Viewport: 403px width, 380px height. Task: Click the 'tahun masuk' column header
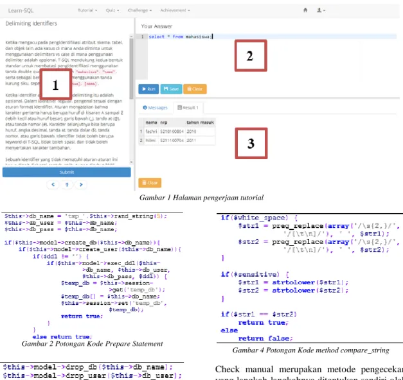[x=201, y=123]
